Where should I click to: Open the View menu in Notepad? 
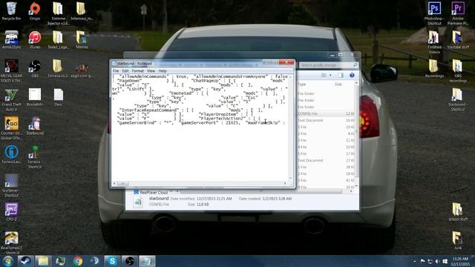(151, 71)
